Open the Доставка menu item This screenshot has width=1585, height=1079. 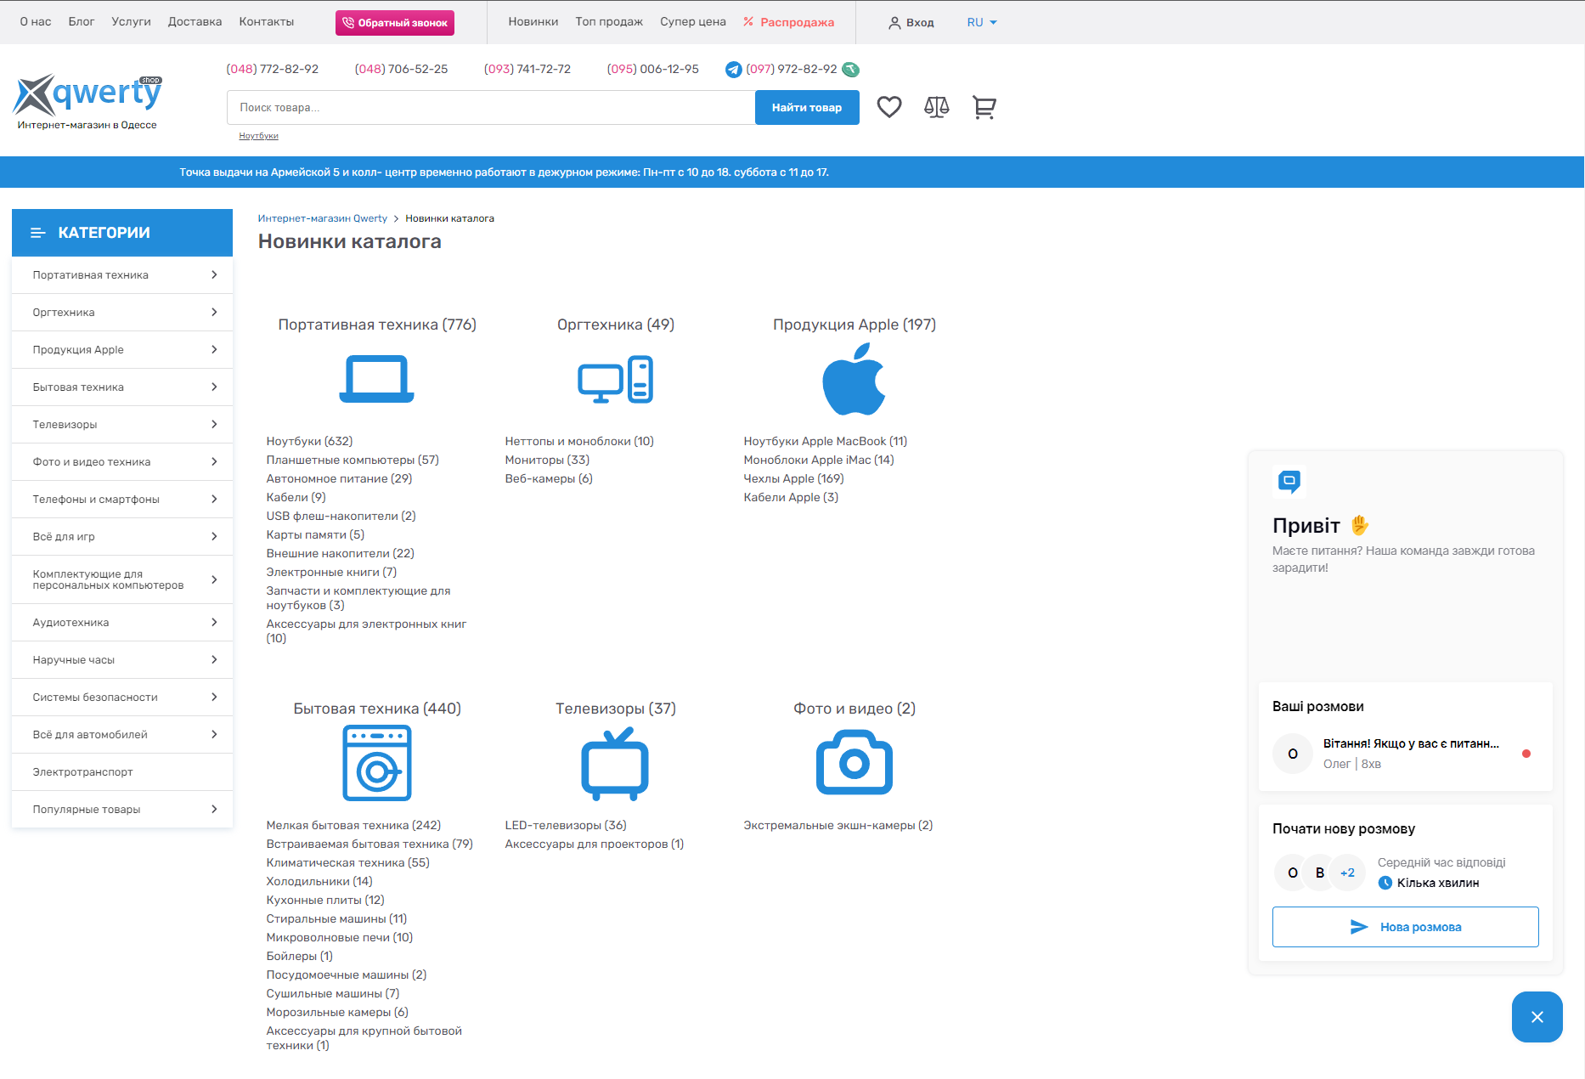[195, 22]
